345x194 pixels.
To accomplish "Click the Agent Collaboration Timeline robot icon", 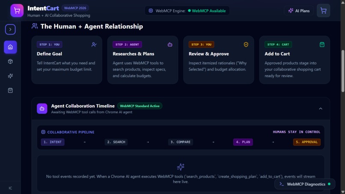I will click(42, 108).
